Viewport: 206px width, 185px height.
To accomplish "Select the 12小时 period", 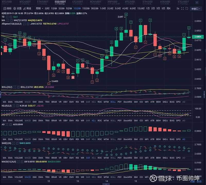I will [x=141, y=8].
